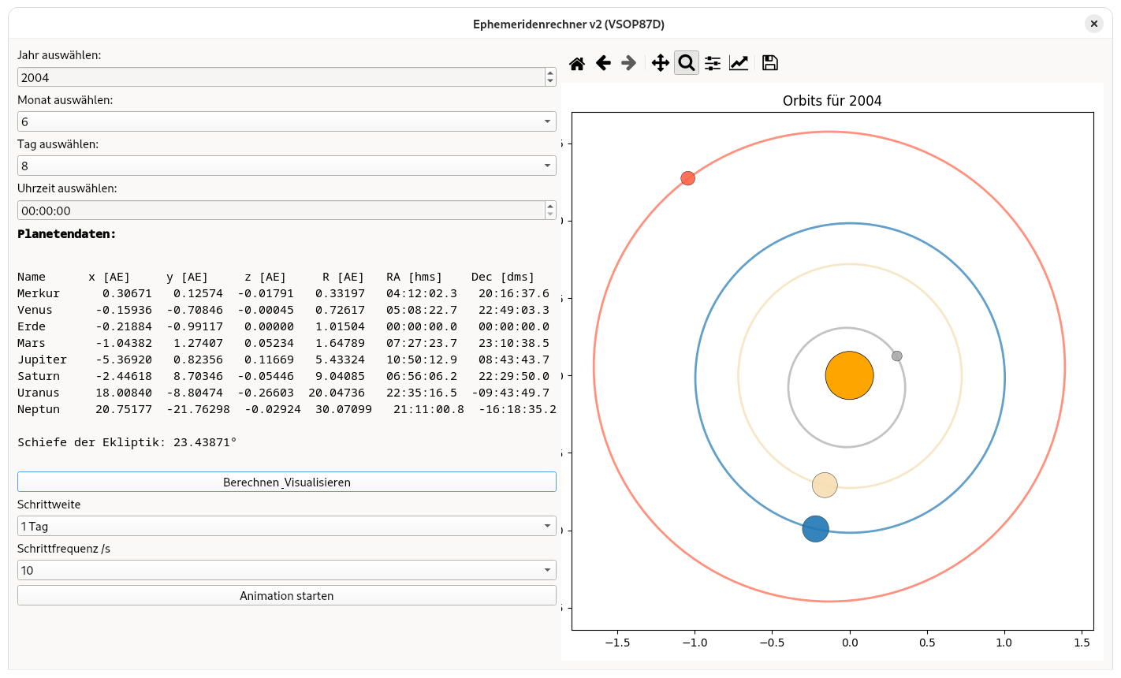Open the Schrittweite dropdown showing 1 Tag

(x=287, y=526)
